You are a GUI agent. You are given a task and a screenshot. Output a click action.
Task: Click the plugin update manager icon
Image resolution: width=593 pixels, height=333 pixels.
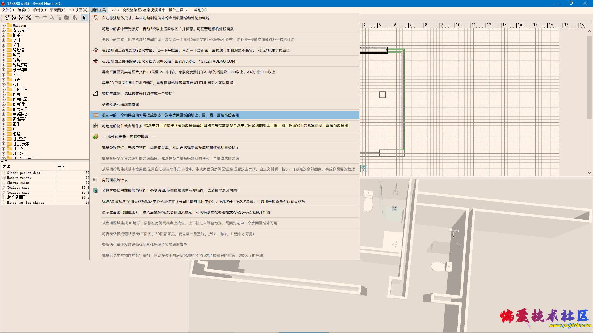[95, 137]
